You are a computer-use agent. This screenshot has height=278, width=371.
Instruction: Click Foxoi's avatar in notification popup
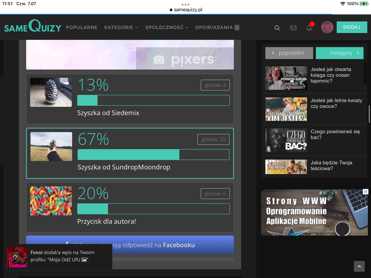pyautogui.click(x=17, y=257)
